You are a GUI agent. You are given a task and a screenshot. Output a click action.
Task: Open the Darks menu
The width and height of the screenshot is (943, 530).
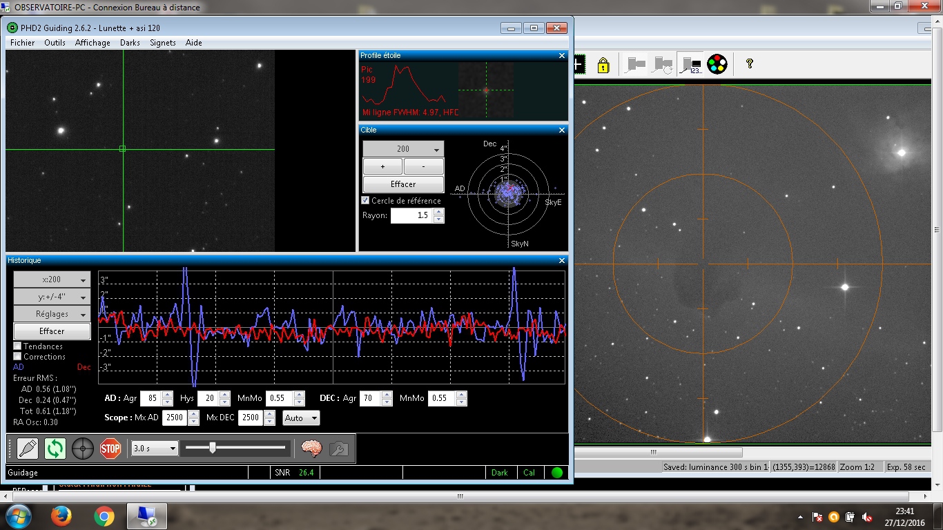130,43
